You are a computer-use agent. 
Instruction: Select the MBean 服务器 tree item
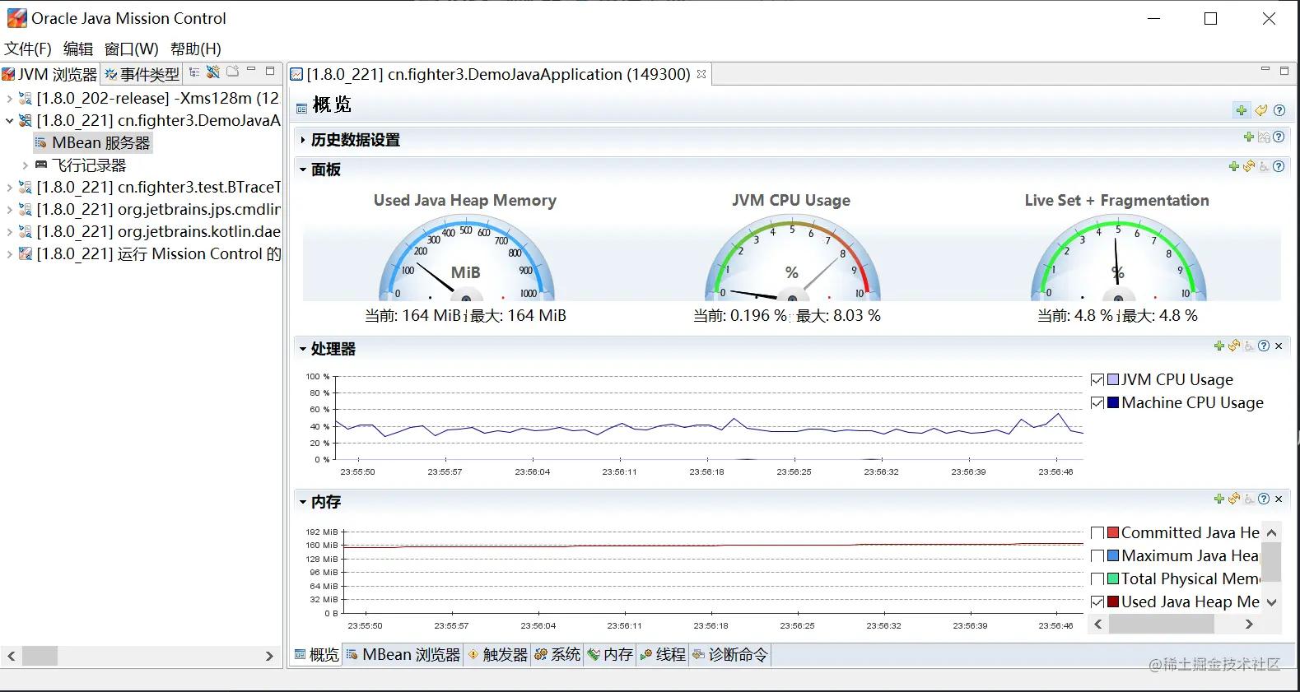(x=92, y=142)
